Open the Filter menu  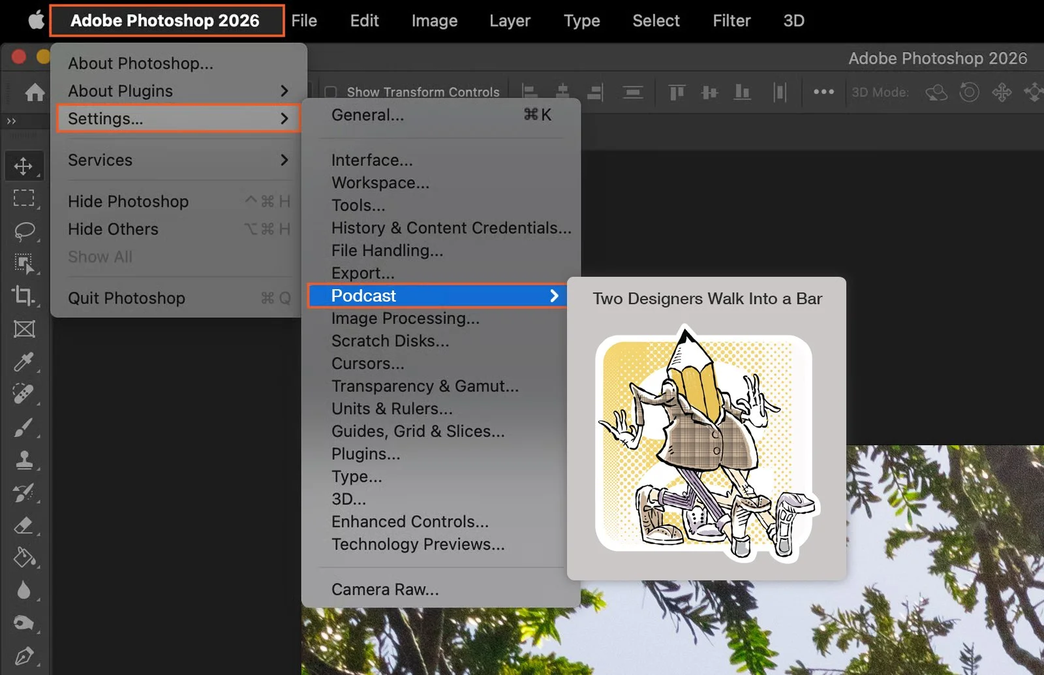click(731, 20)
